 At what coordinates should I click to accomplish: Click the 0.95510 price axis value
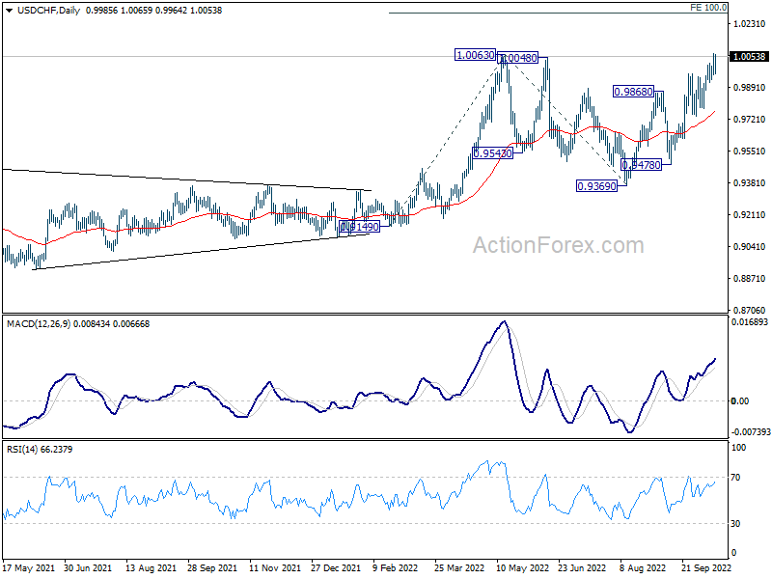coord(750,152)
